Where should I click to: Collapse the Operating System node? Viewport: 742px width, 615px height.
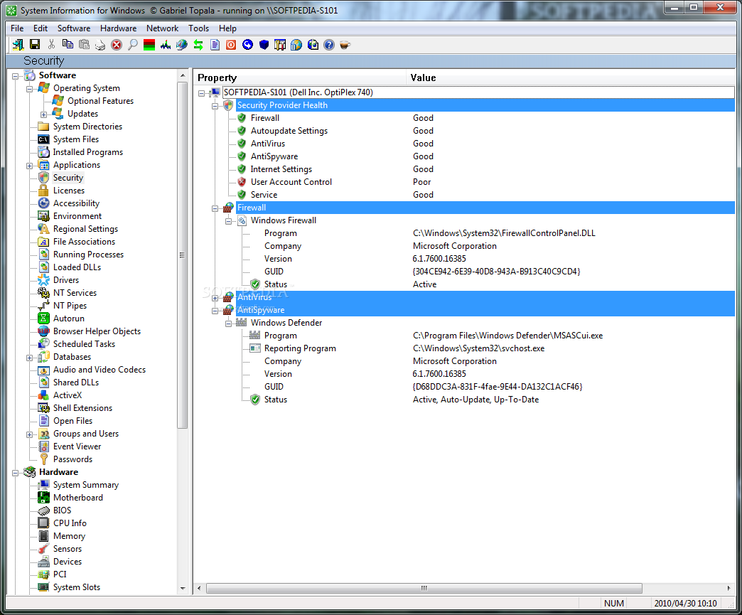coord(29,89)
